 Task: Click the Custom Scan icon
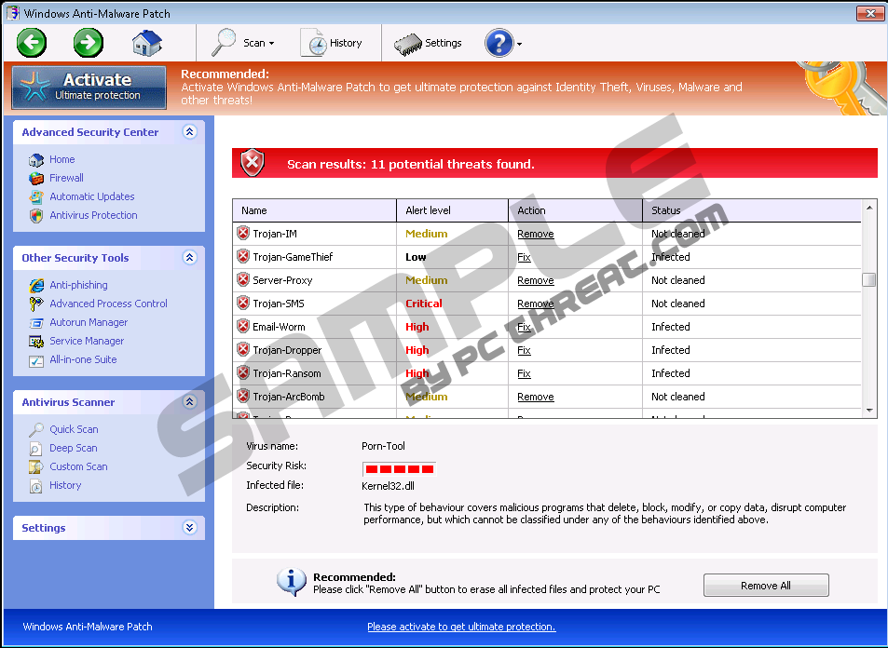point(35,466)
